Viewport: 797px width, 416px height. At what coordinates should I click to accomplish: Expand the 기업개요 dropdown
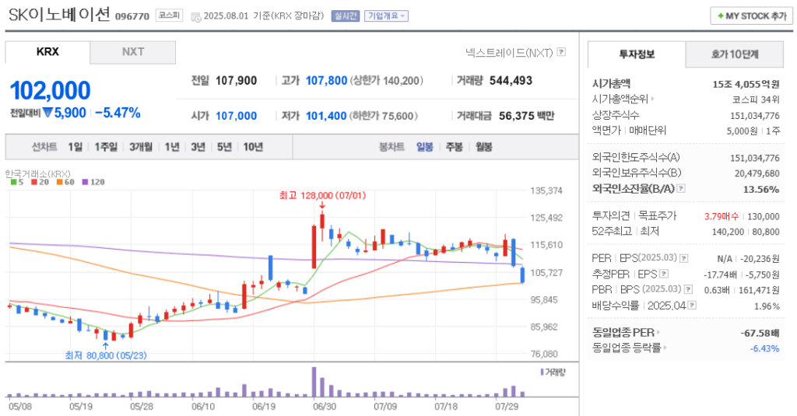(386, 16)
